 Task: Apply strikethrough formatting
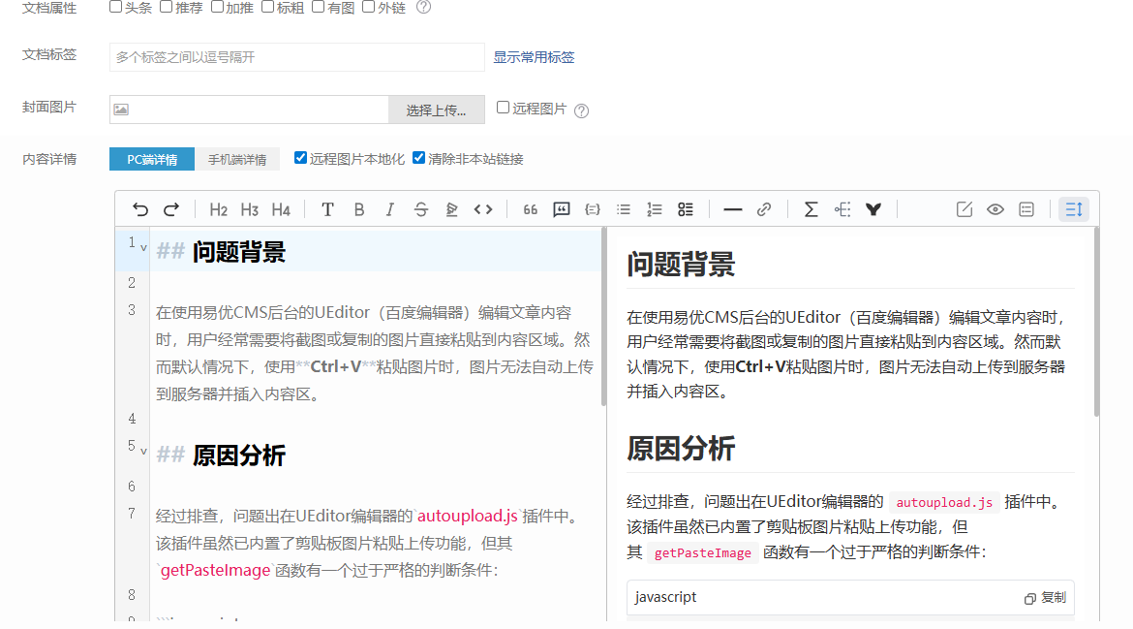coord(420,209)
